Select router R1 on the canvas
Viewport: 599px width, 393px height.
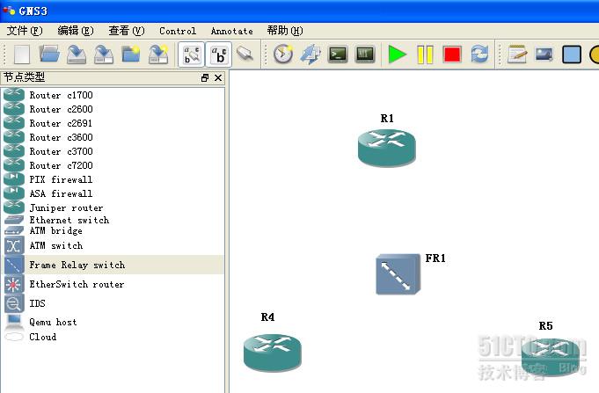(x=387, y=148)
